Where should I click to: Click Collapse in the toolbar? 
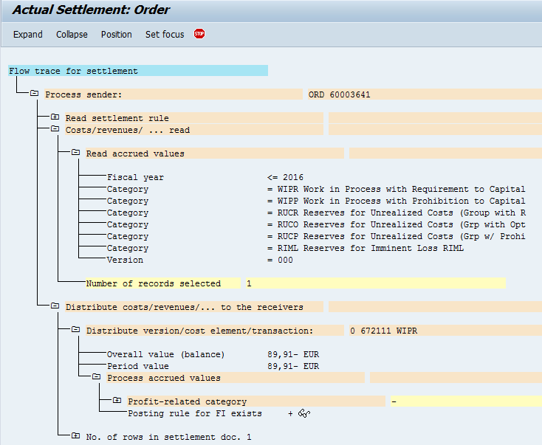[x=72, y=35]
